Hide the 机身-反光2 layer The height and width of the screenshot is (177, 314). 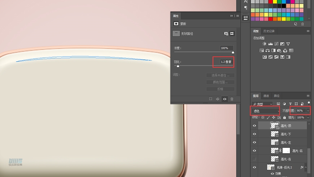point(254,167)
